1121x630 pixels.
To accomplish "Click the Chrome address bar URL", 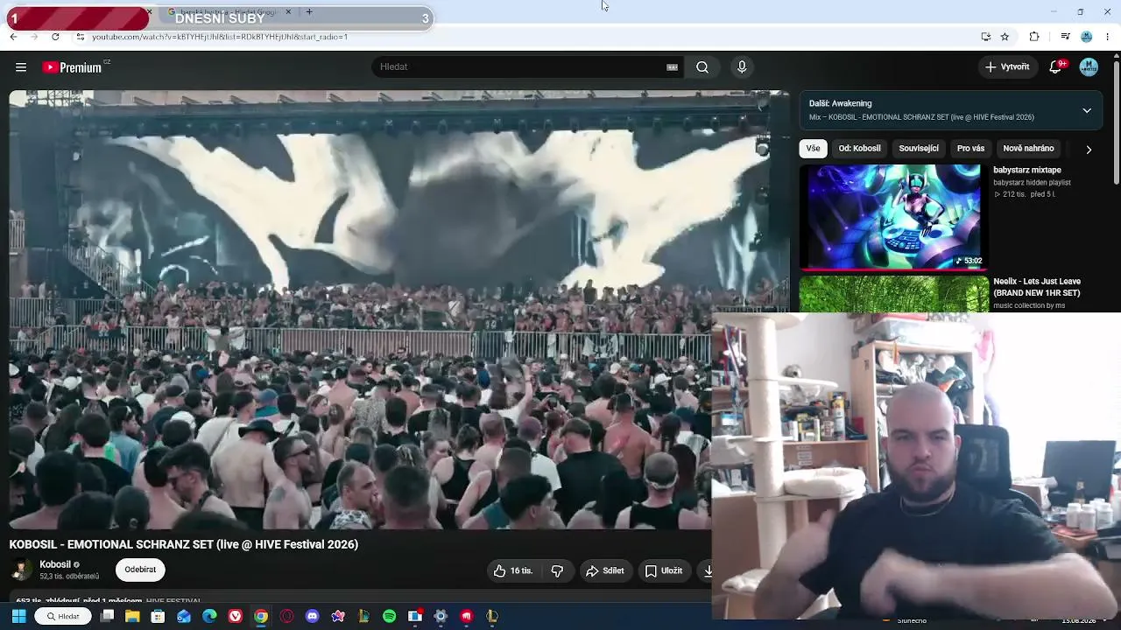I will click(x=220, y=37).
